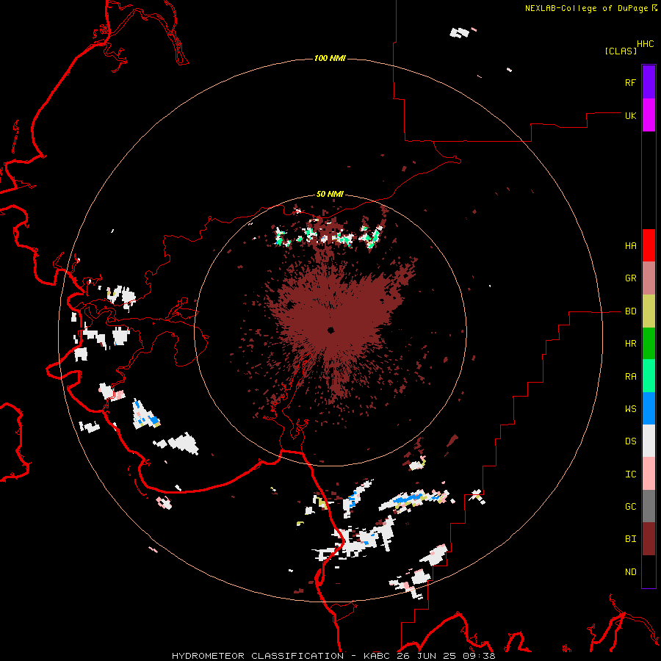The height and width of the screenshot is (661, 661).
Task: Click the DS legend label
Action: click(x=630, y=441)
